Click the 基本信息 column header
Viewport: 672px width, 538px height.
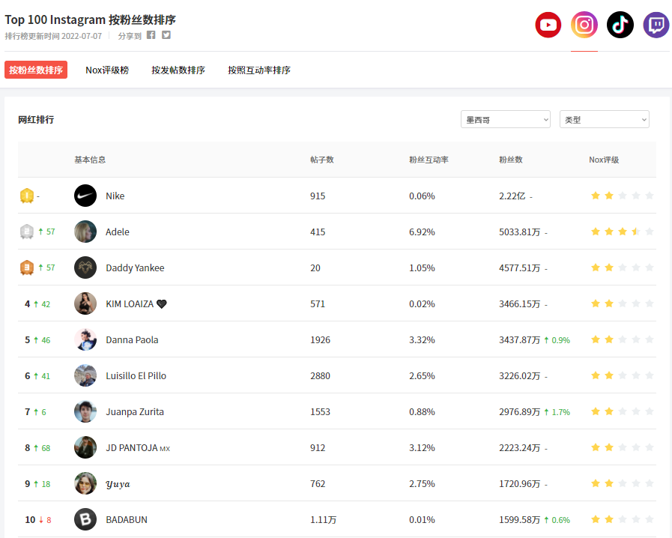coord(90,160)
